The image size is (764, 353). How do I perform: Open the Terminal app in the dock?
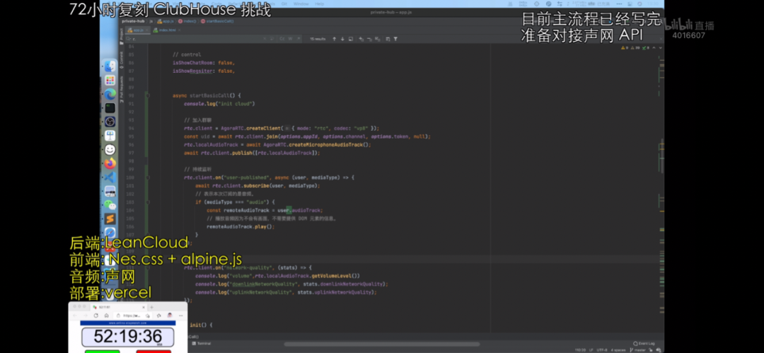pos(110,108)
